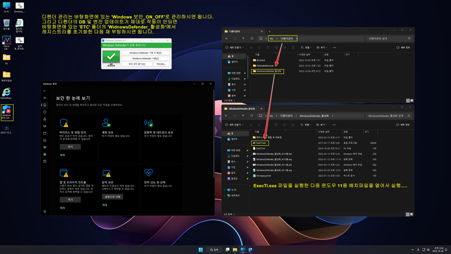Click 해제 link under 앱 및 브라우저 컨트롤
The width and height of the screenshot is (451, 254).
pyautogui.click(x=62, y=208)
